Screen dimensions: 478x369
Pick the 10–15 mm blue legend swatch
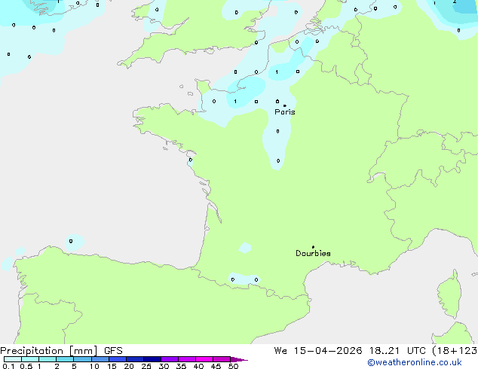tap(100, 359)
